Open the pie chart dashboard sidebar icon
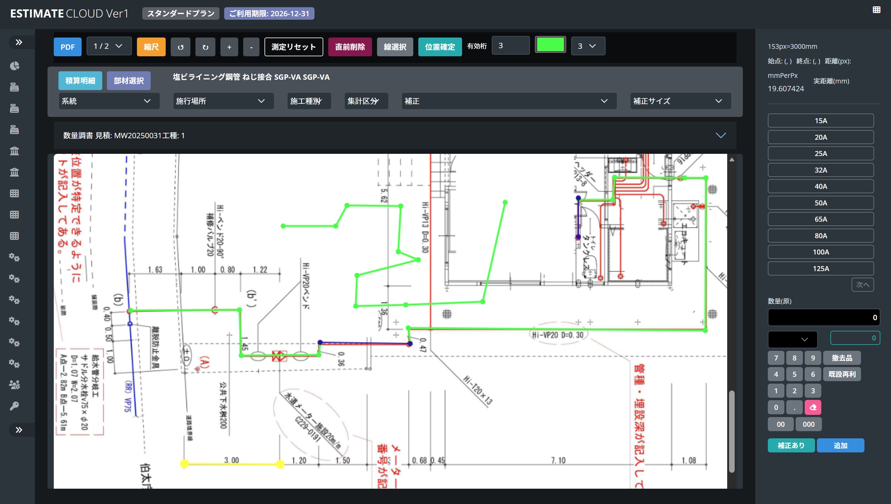Image resolution: width=891 pixels, height=504 pixels. coord(14,66)
